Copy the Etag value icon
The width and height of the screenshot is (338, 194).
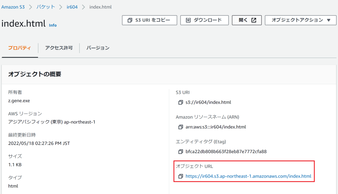(x=181, y=151)
